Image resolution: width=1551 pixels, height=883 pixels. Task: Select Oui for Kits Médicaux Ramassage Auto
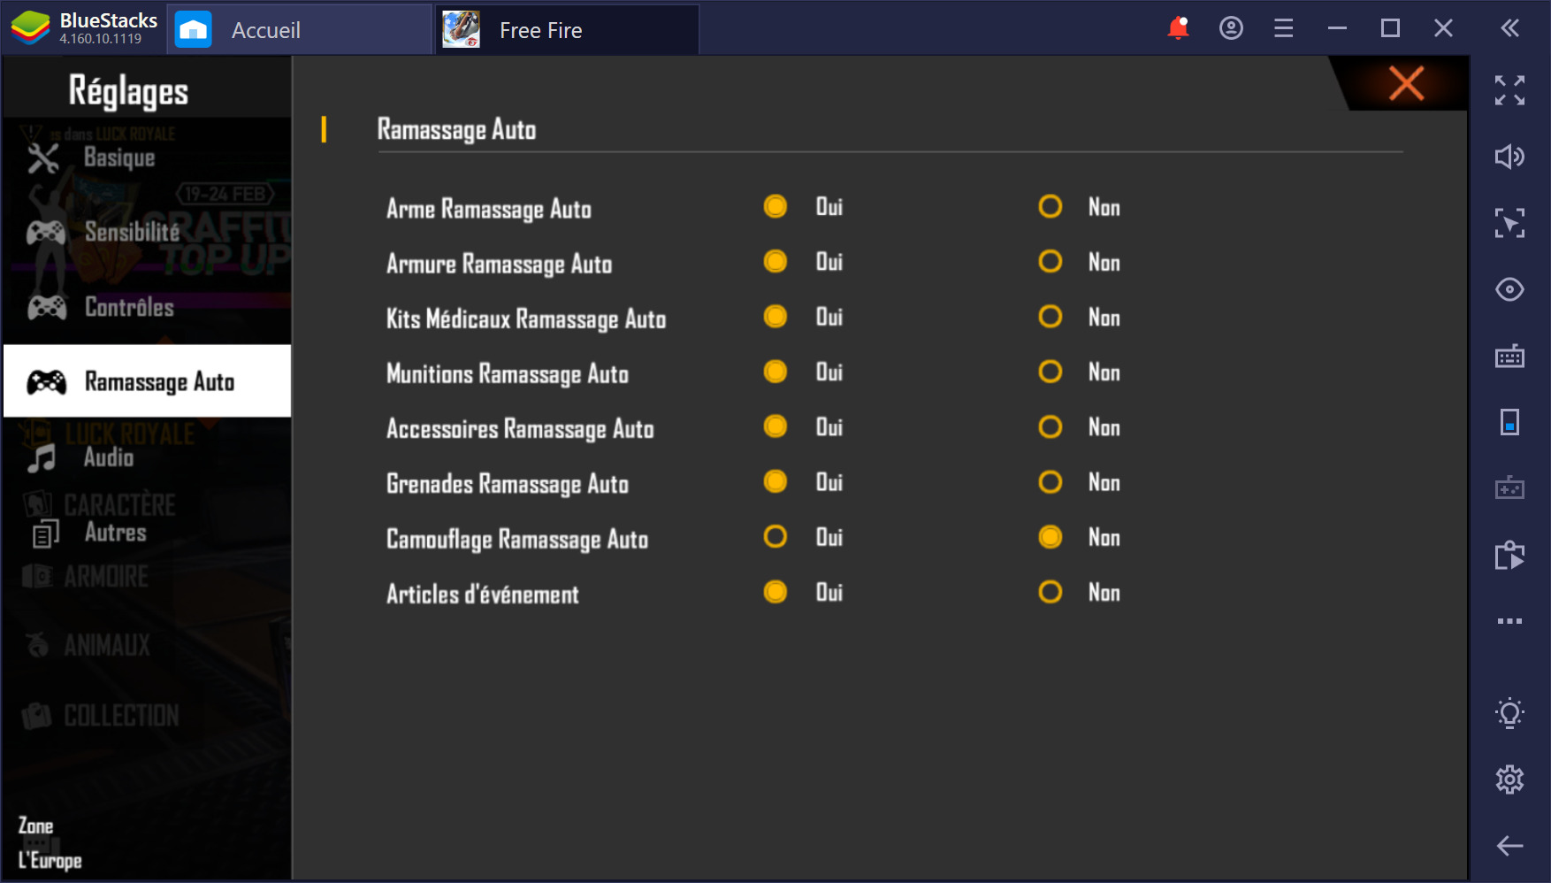coord(775,317)
